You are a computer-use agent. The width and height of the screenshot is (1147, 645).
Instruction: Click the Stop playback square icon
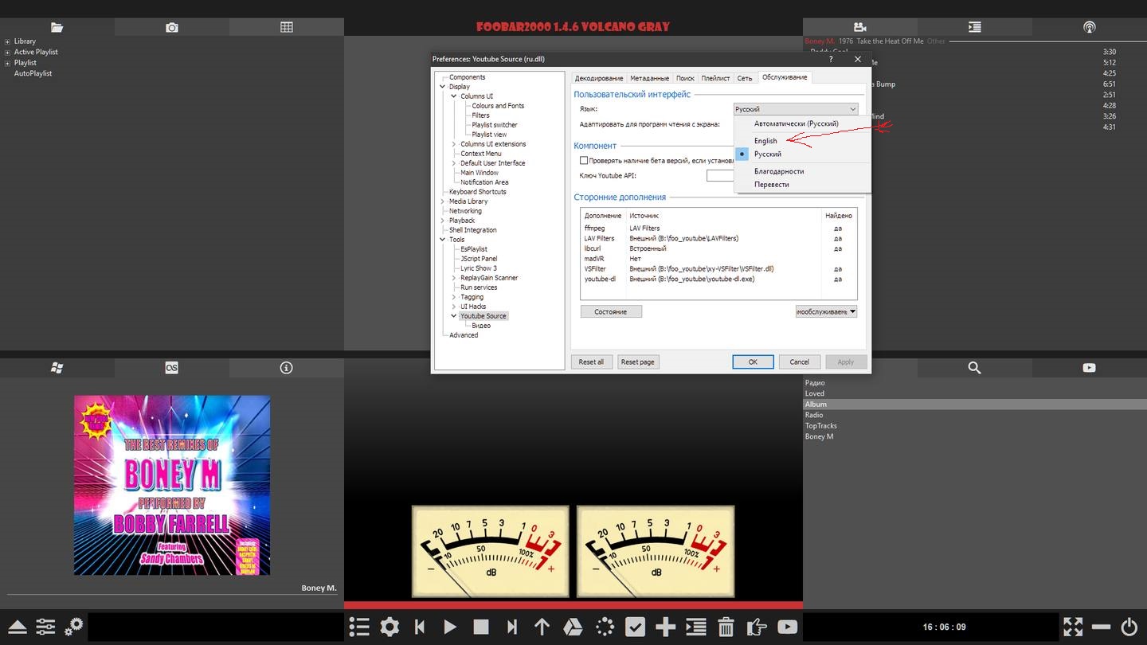tap(480, 627)
